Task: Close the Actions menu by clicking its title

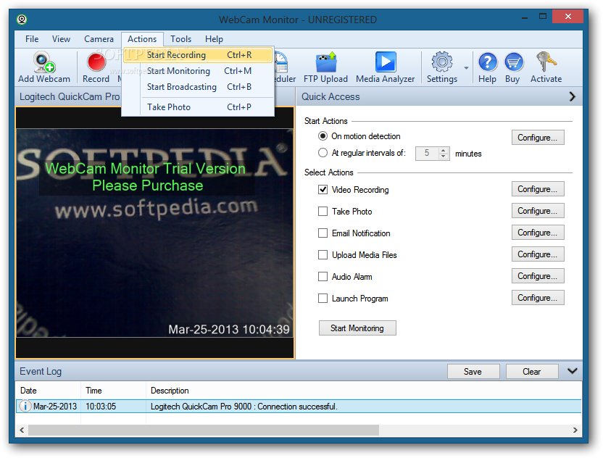Action: point(142,39)
